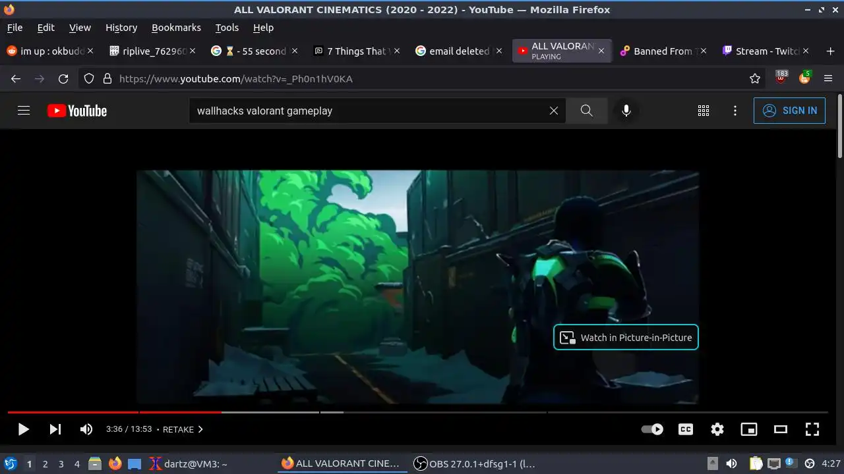Open the uBlock extension icon with 183 badge
The width and height of the screenshot is (844, 474).
coord(781,78)
